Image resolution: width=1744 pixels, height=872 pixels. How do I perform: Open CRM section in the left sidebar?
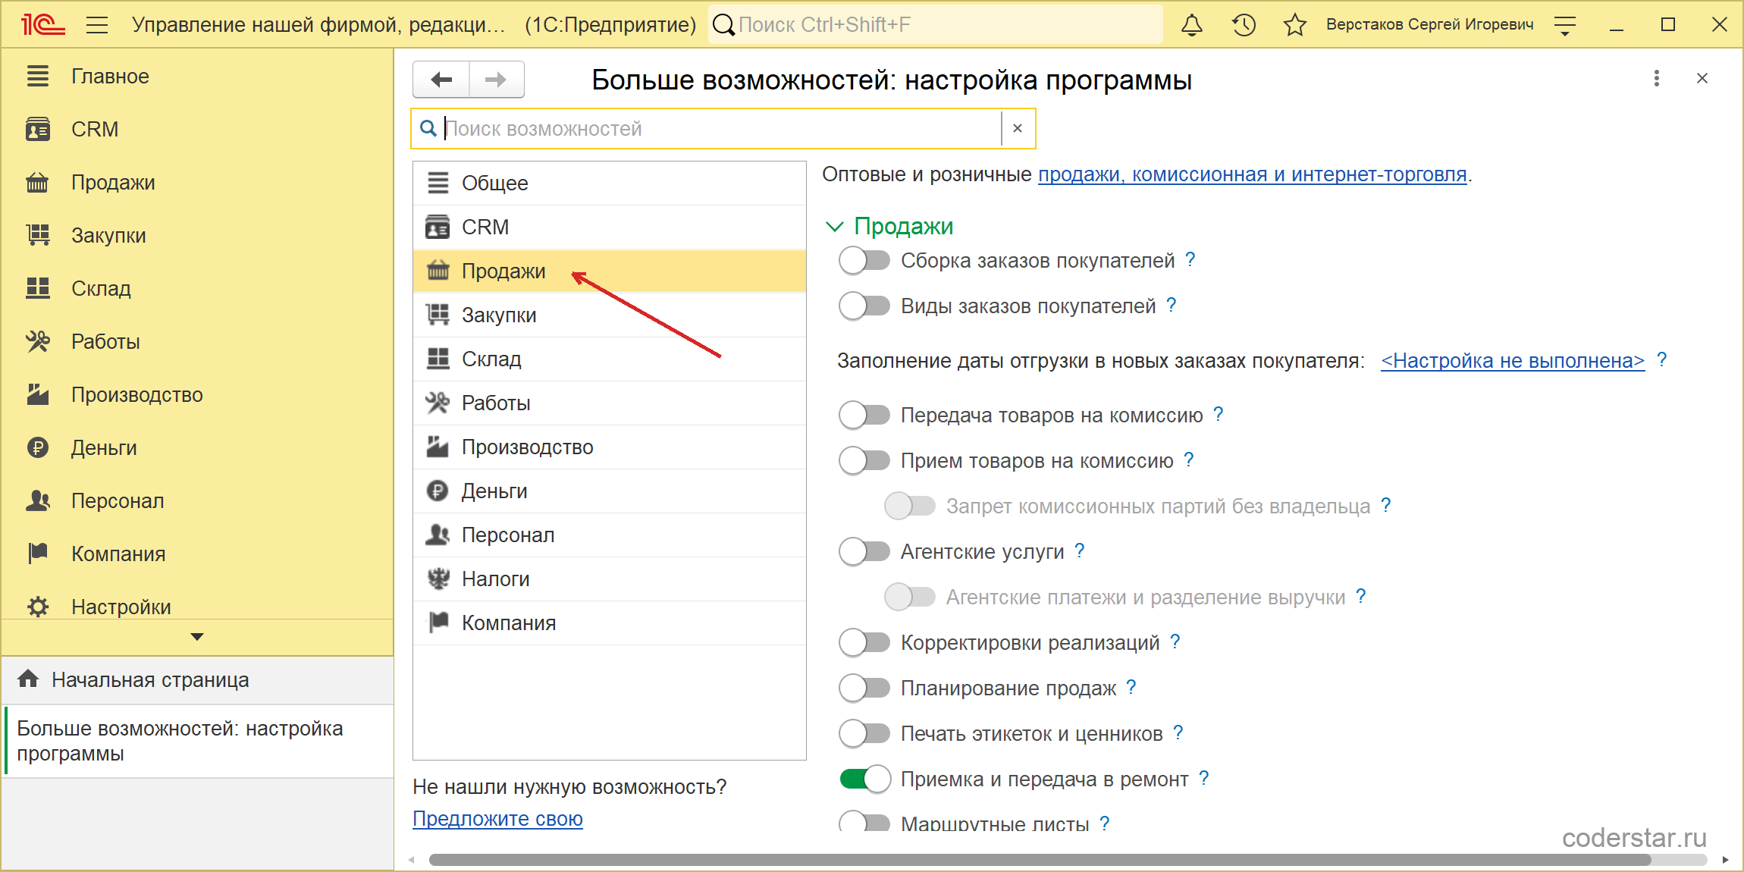point(197,130)
